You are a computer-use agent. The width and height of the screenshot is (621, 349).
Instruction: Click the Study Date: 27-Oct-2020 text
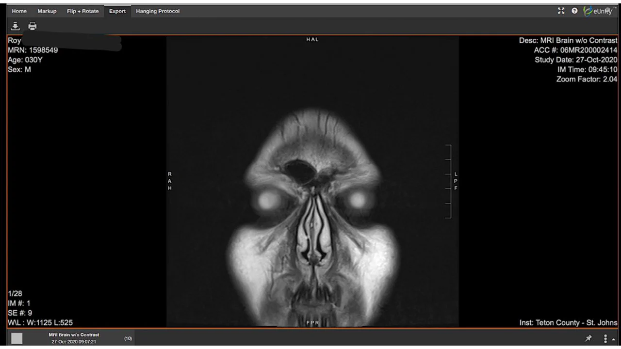pyautogui.click(x=576, y=60)
